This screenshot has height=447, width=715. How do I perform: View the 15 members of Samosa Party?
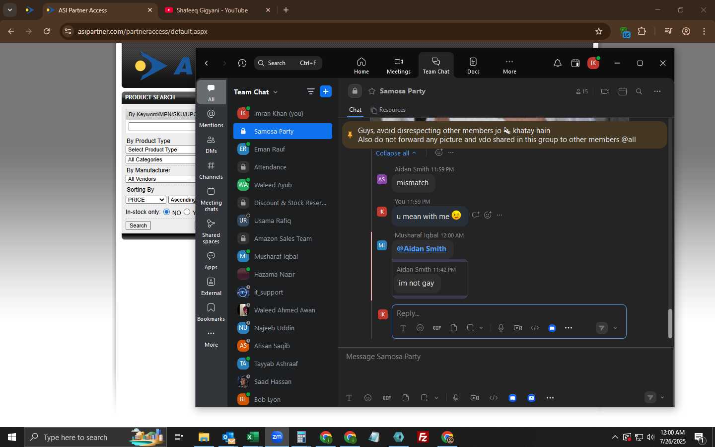pyautogui.click(x=582, y=91)
